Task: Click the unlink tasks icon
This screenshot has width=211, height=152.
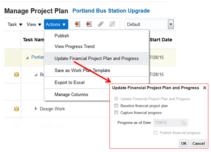Action: click(112, 24)
